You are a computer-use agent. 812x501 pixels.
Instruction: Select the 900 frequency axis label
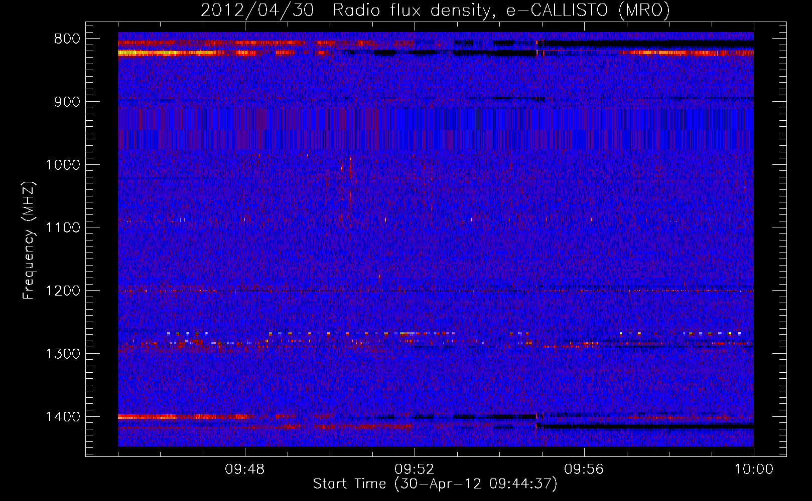67,102
